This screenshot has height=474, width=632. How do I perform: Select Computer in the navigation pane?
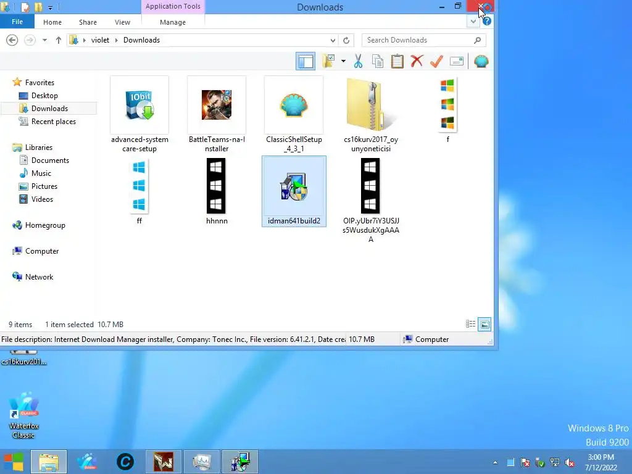pyautogui.click(x=42, y=251)
